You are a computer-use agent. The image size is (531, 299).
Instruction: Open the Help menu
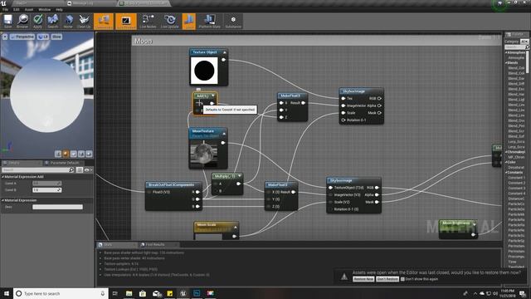[x=59, y=9]
